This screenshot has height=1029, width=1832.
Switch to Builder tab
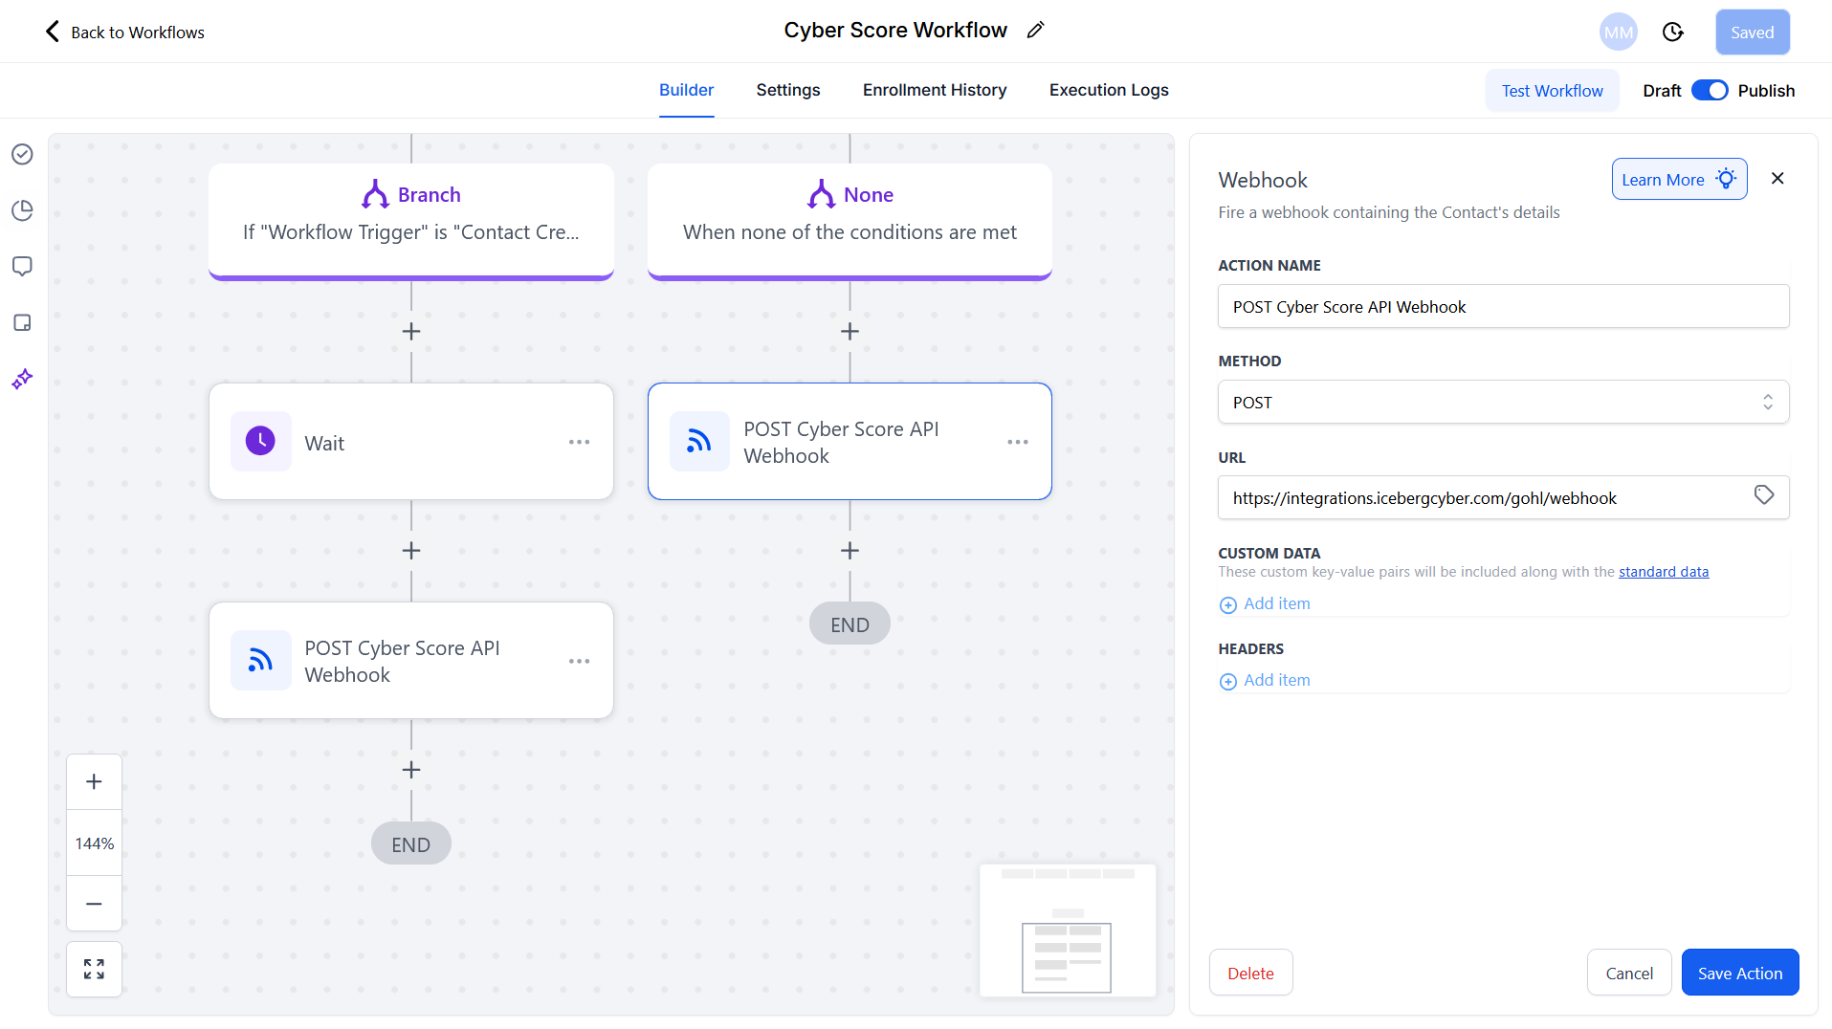[x=686, y=90]
